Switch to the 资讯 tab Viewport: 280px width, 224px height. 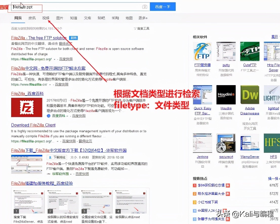32,18
